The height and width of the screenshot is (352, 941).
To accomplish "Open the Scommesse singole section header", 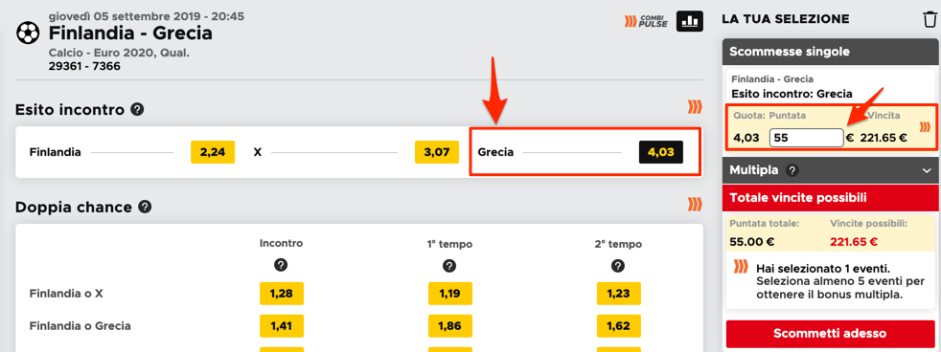I will [x=831, y=52].
